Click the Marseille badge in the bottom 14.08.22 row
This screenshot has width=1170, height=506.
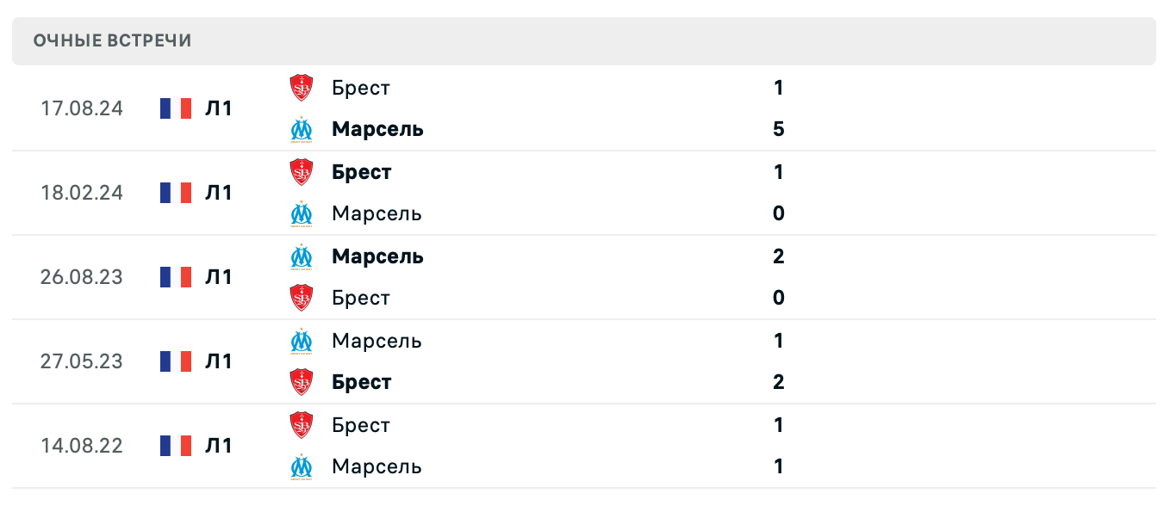pos(301,466)
